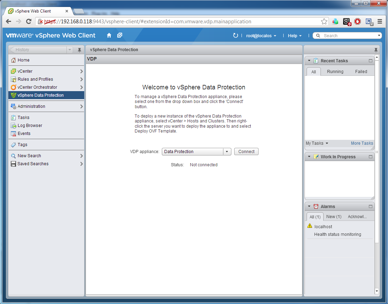Expand the Saved Searches entry
The width and height of the screenshot is (388, 304).
(81, 164)
